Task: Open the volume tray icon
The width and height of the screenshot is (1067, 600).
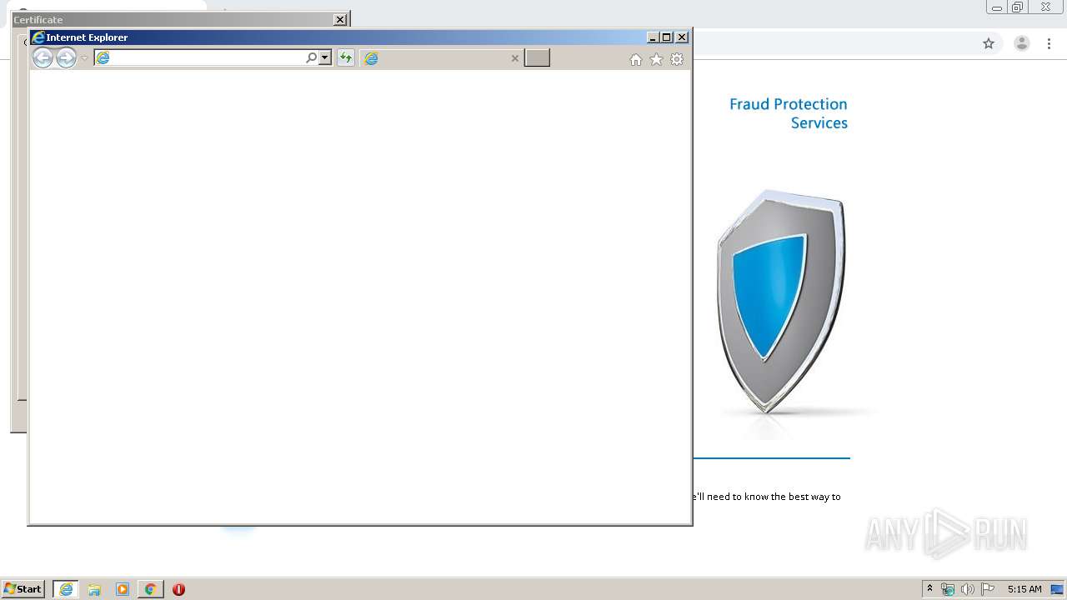Action: pyautogui.click(x=967, y=589)
